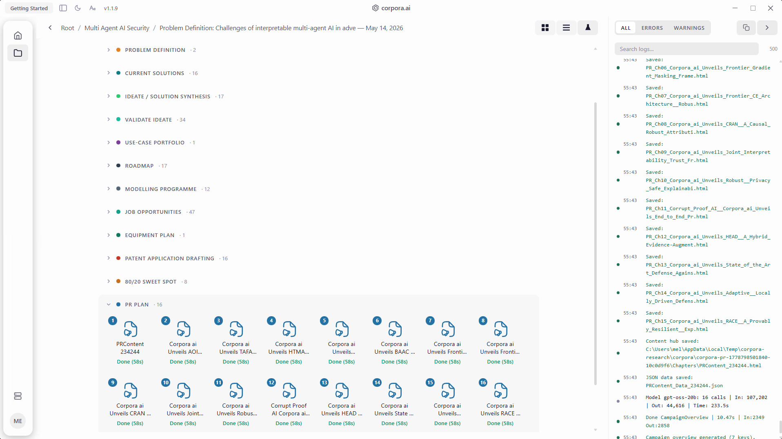Click the Search logs field
The image size is (782, 439).
(x=686, y=49)
